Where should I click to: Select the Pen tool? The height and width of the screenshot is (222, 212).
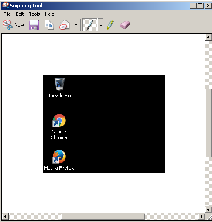pos(90,25)
